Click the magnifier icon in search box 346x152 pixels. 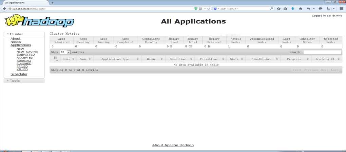tap(272, 8)
